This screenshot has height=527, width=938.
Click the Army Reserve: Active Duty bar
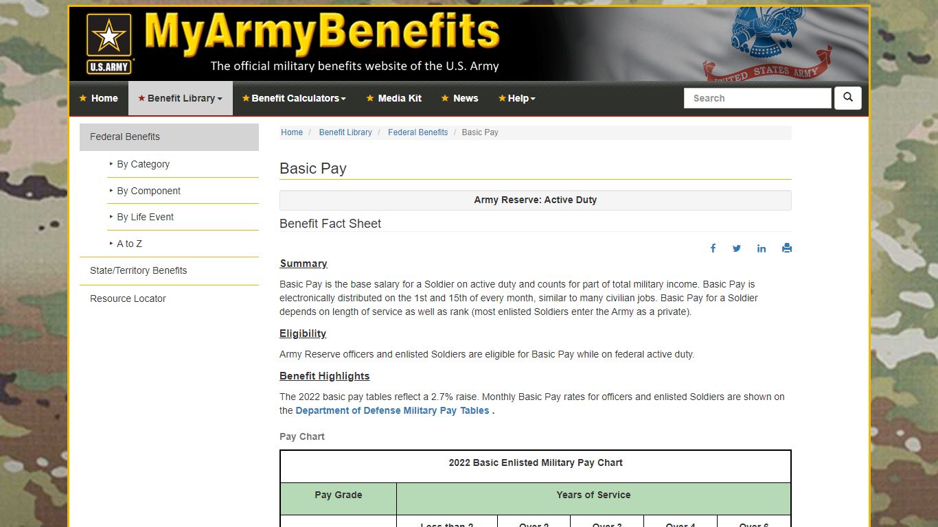tap(536, 200)
